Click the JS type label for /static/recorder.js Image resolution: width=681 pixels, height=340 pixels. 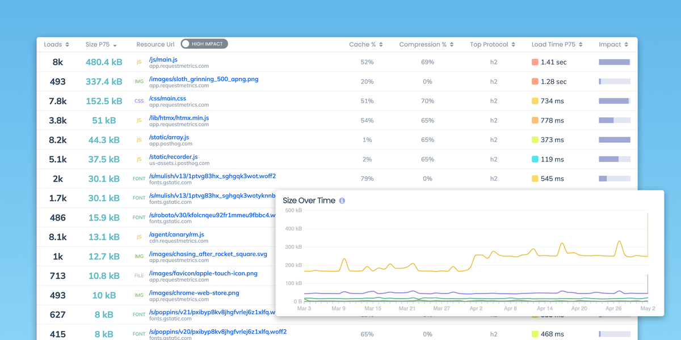pyautogui.click(x=139, y=159)
